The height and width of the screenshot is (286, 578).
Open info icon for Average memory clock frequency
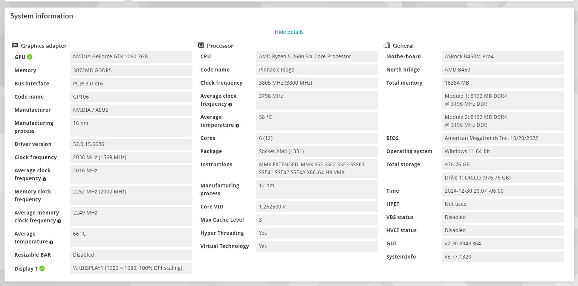[x=59, y=221]
